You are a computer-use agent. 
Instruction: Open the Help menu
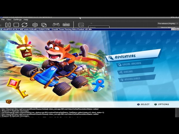[26, 20]
